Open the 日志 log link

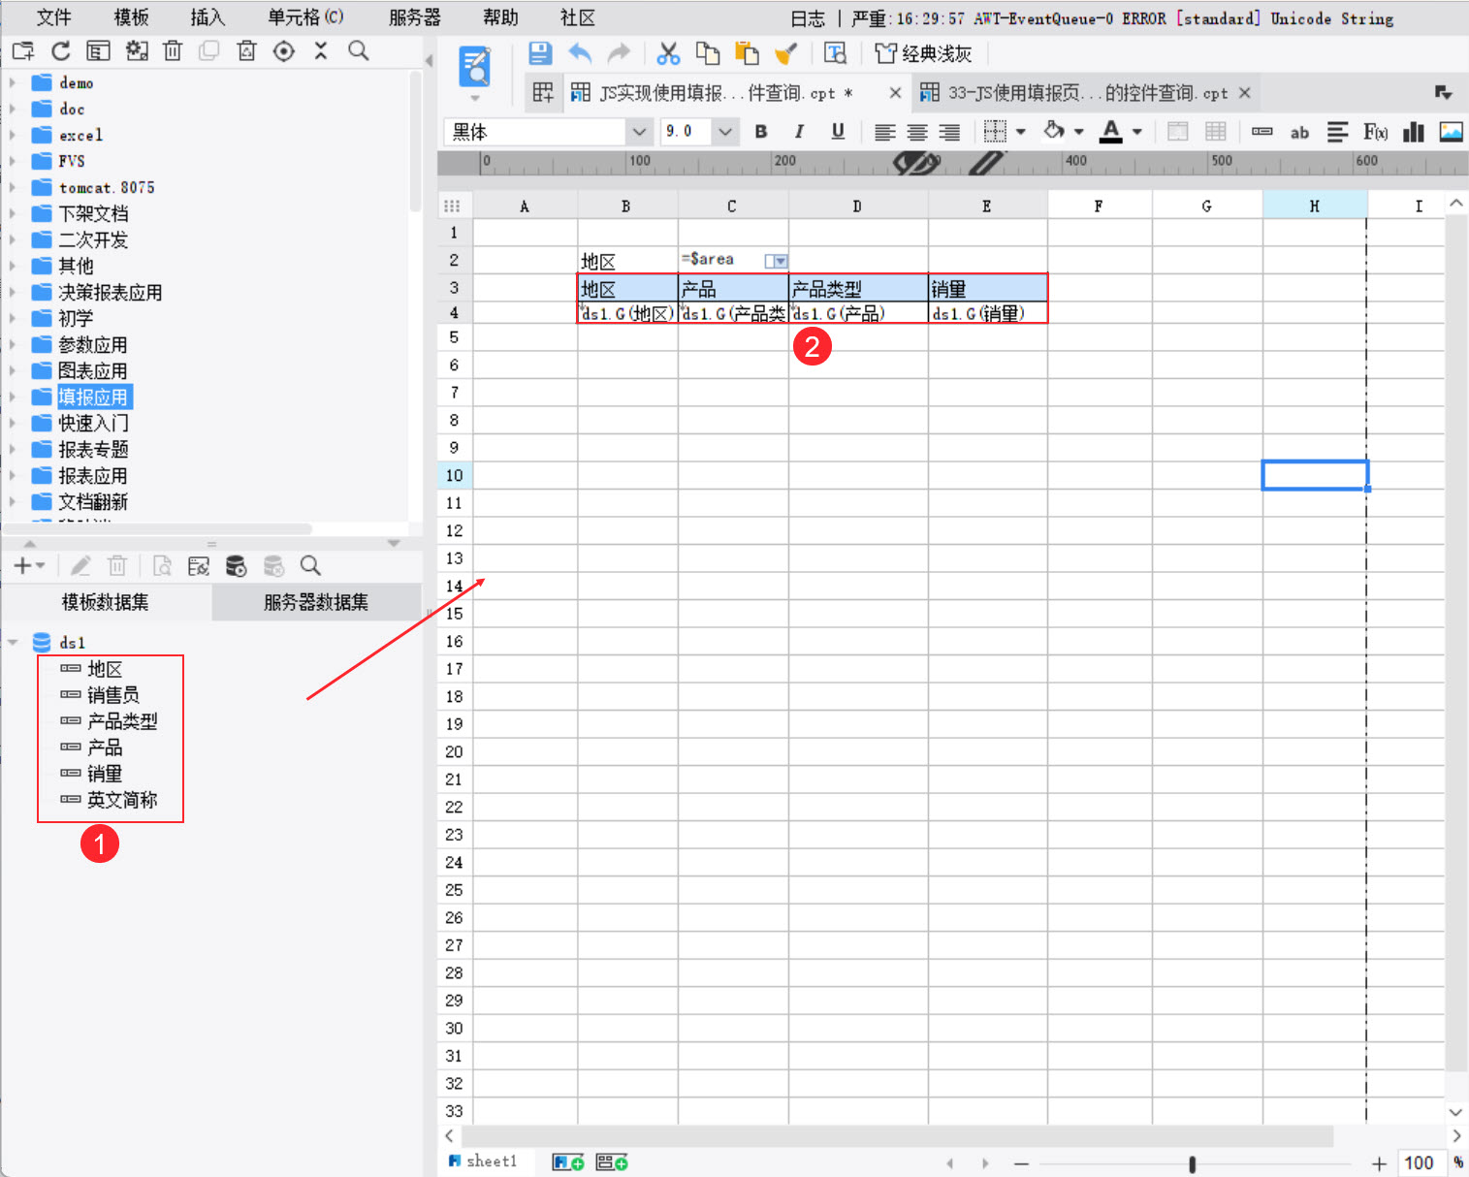coord(808,18)
